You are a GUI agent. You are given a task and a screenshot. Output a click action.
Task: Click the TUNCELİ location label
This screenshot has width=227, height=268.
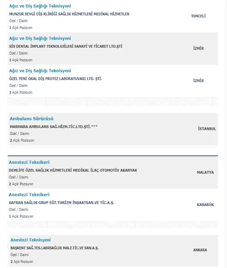pyautogui.click(x=198, y=16)
